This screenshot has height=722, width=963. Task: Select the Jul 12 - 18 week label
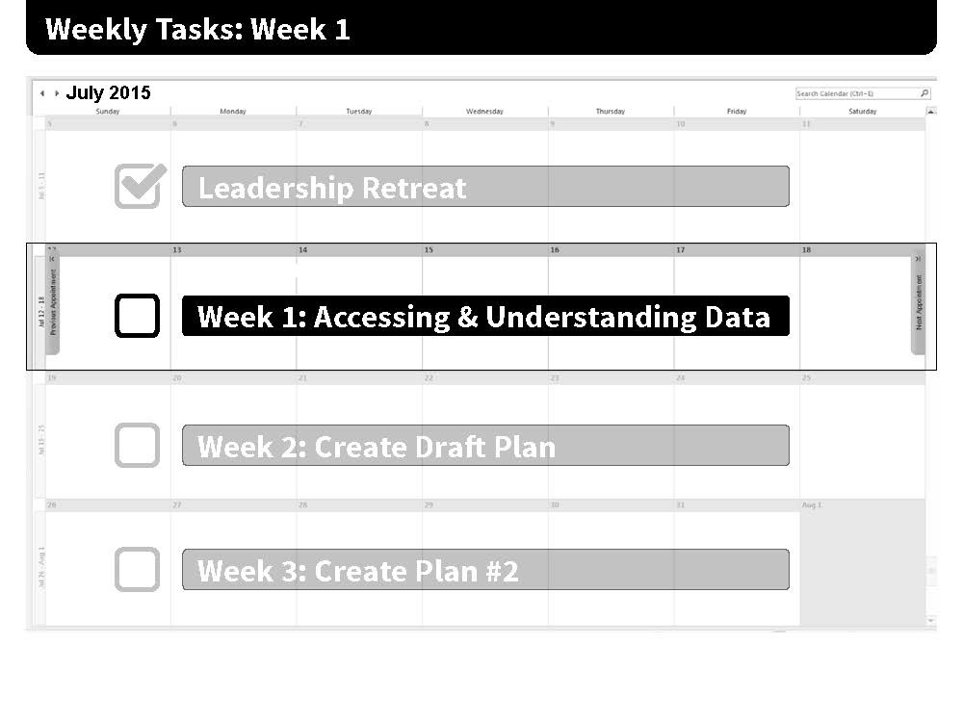[x=41, y=312]
